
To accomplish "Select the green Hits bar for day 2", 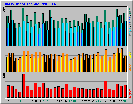I will coord(11,15).
